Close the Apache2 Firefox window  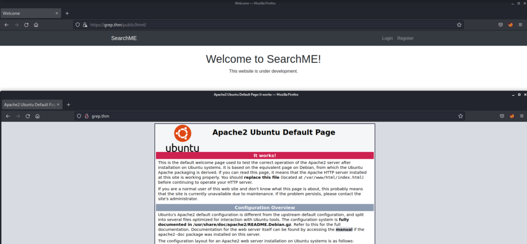coord(524,95)
